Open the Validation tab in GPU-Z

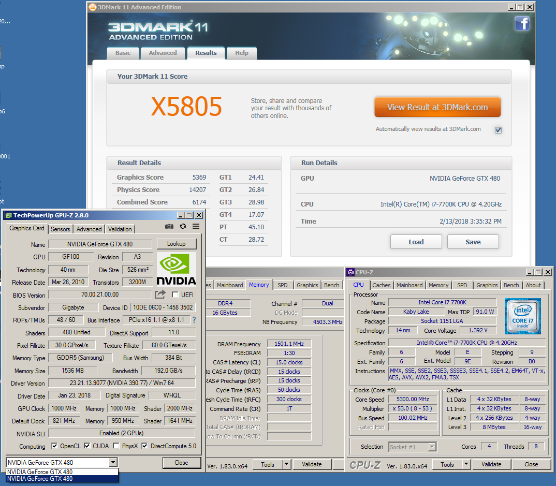click(120, 229)
